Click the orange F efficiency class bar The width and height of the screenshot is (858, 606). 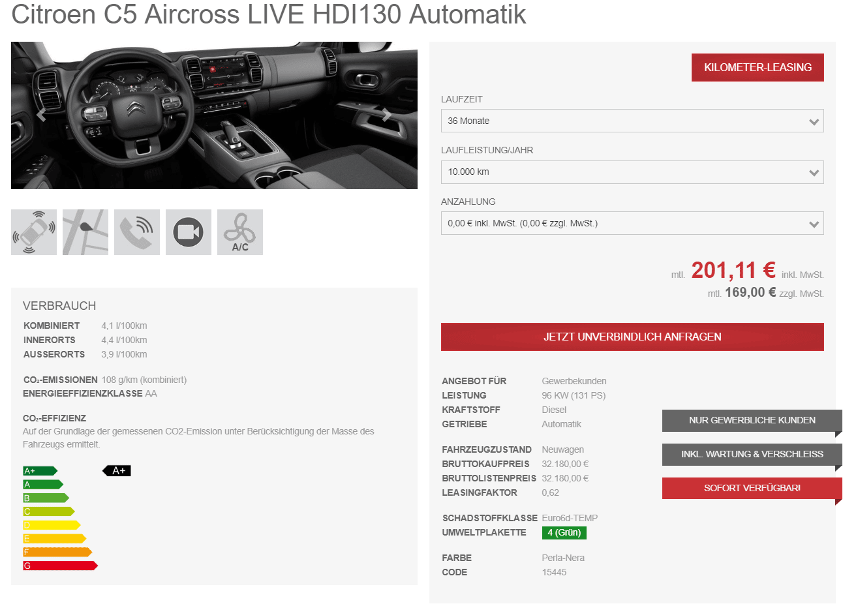(x=57, y=552)
